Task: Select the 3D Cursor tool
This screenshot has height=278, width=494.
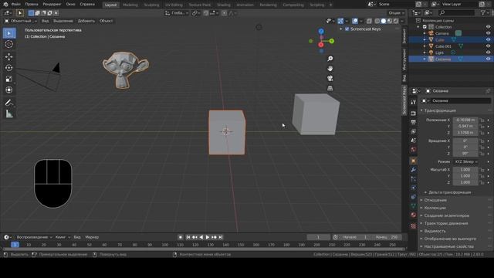Action: coord(9,44)
